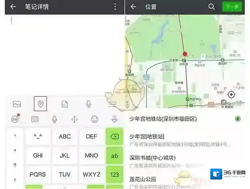Open the keyboard layout switcher icon

(35, 119)
